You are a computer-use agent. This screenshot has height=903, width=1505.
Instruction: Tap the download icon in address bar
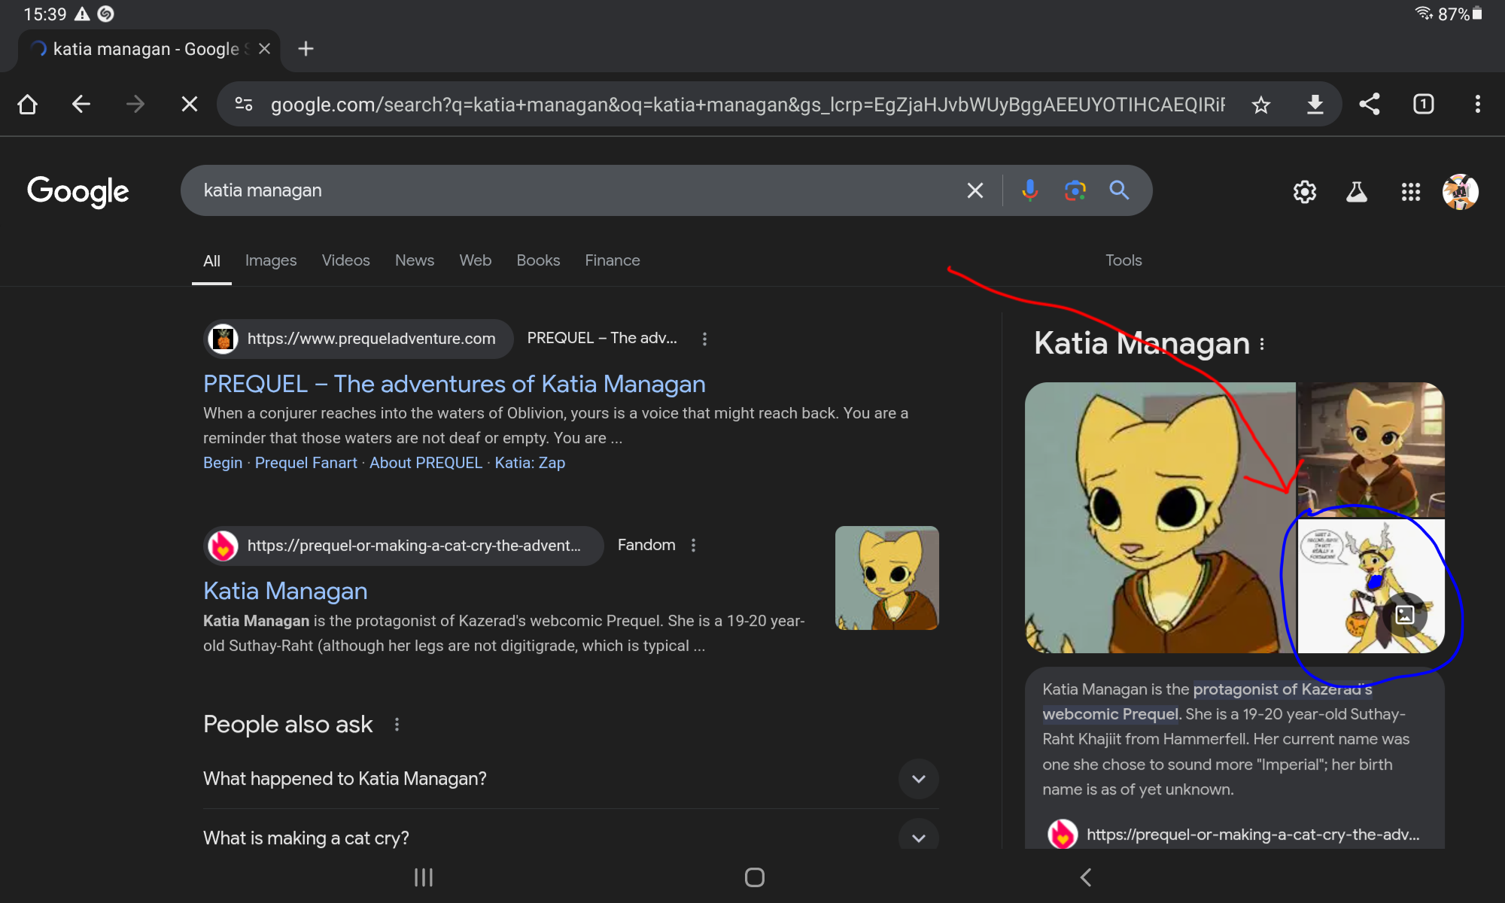(x=1315, y=105)
